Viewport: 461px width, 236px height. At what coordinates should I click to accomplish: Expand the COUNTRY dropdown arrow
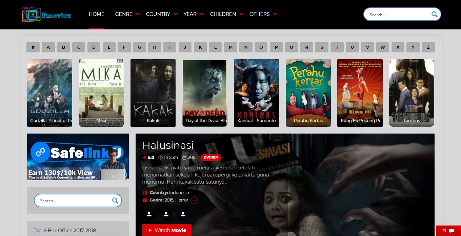click(175, 14)
